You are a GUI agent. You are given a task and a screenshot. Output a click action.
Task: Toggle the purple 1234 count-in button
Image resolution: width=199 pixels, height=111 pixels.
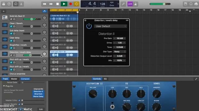[130, 4]
